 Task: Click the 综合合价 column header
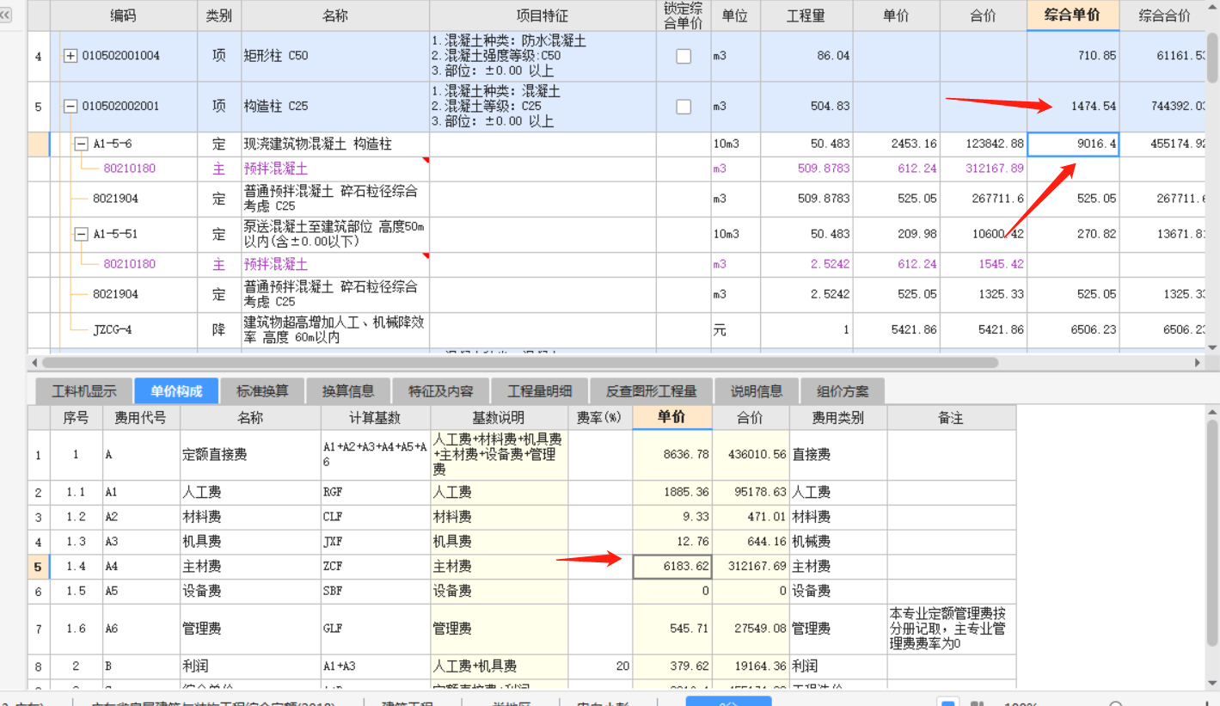coord(1164,15)
